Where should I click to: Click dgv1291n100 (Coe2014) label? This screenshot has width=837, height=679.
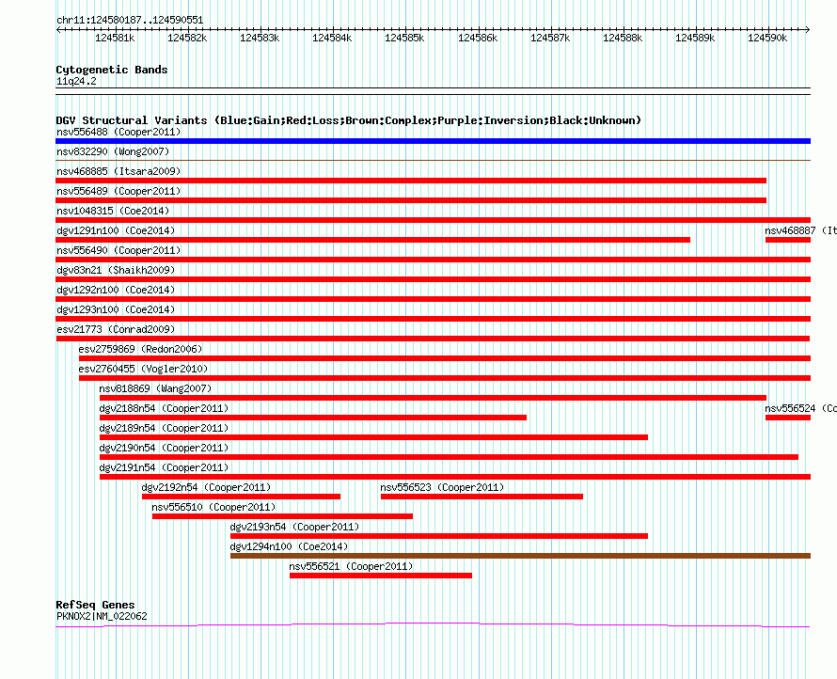click(x=116, y=230)
